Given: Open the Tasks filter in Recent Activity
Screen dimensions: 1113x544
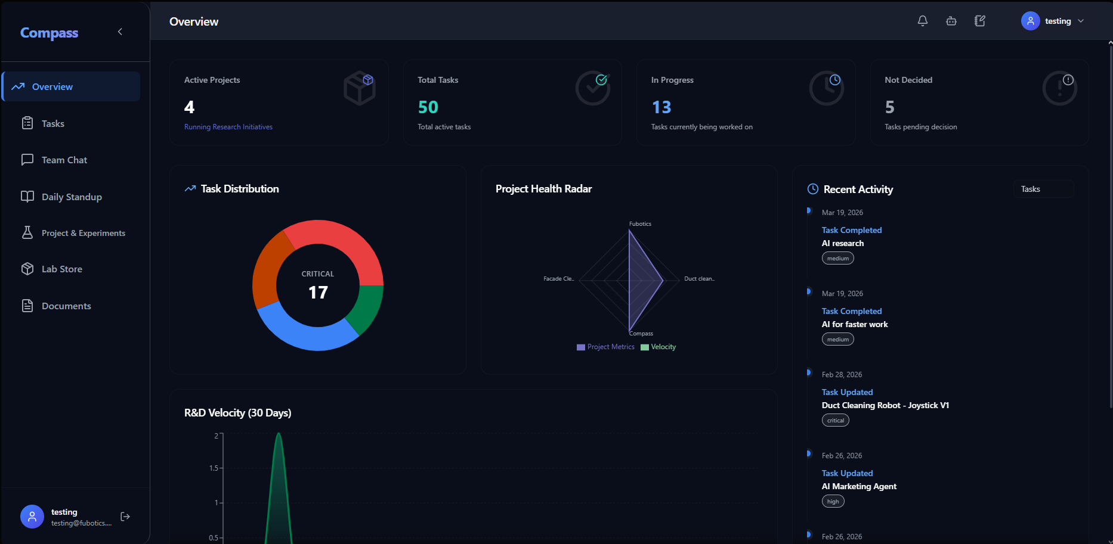Looking at the screenshot, I should tap(1043, 188).
